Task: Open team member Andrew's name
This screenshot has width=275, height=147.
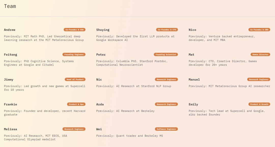Action: pos(10,30)
